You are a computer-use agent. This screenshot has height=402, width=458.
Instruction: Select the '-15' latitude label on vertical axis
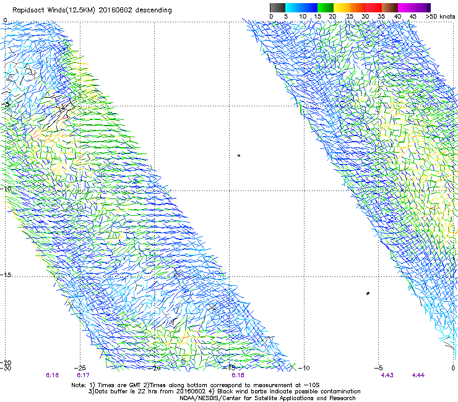(6, 275)
